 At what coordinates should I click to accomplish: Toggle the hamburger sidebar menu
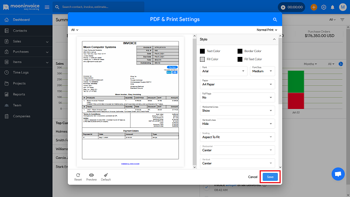click(47, 7)
